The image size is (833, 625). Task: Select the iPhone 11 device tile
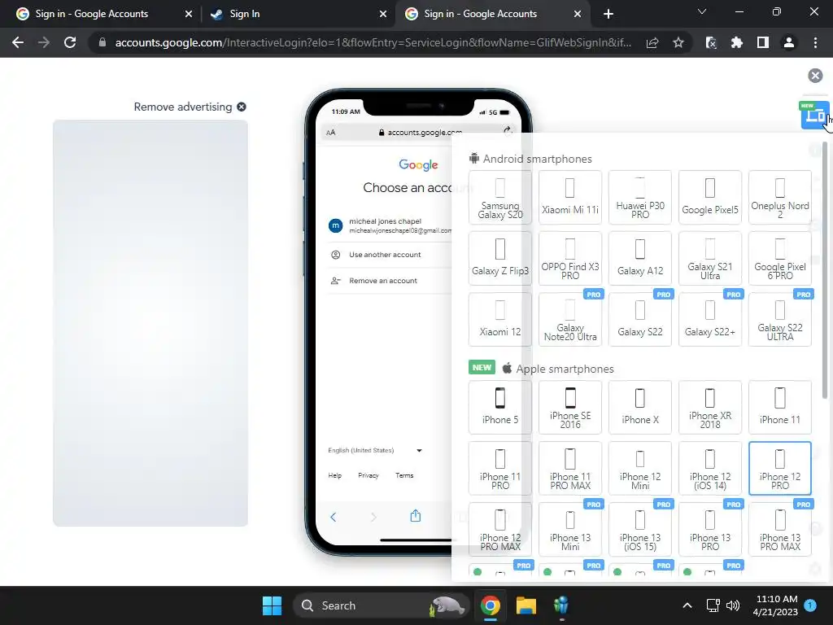(780, 407)
